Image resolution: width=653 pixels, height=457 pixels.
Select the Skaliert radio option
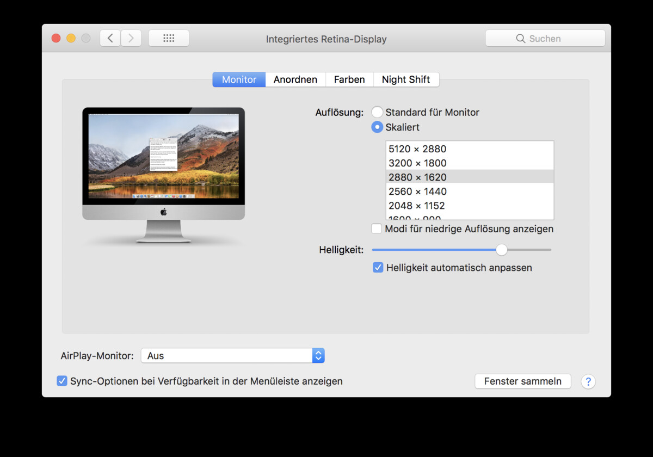tap(377, 127)
